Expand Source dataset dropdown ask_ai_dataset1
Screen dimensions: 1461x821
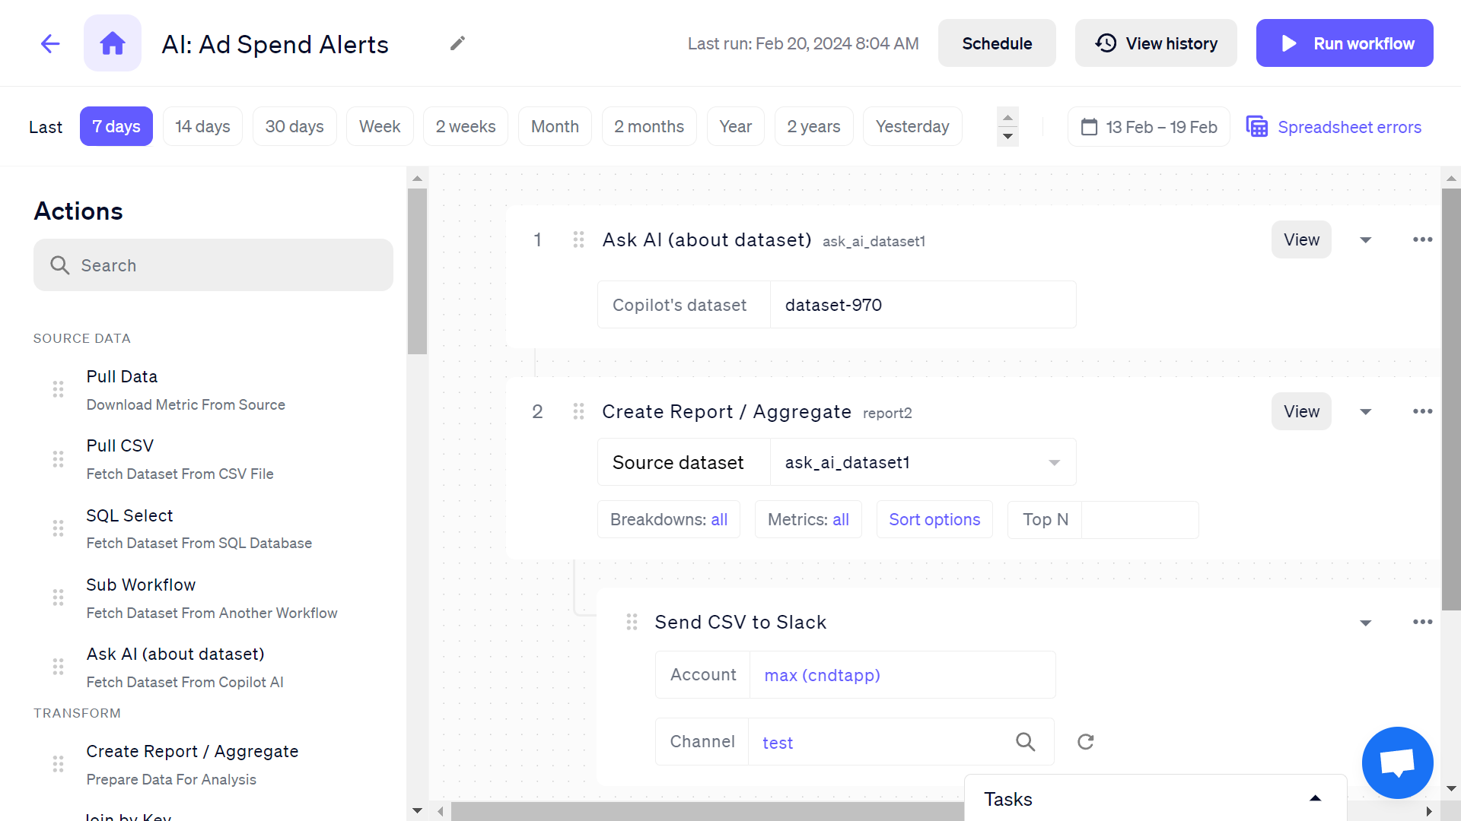[1054, 462]
